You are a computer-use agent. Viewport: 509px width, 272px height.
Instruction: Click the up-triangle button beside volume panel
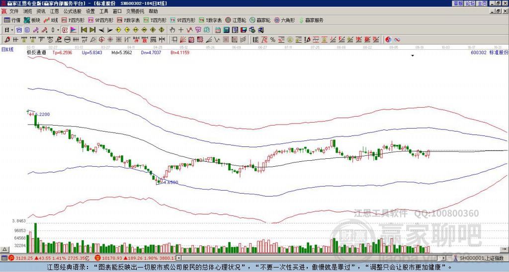tap(4, 249)
